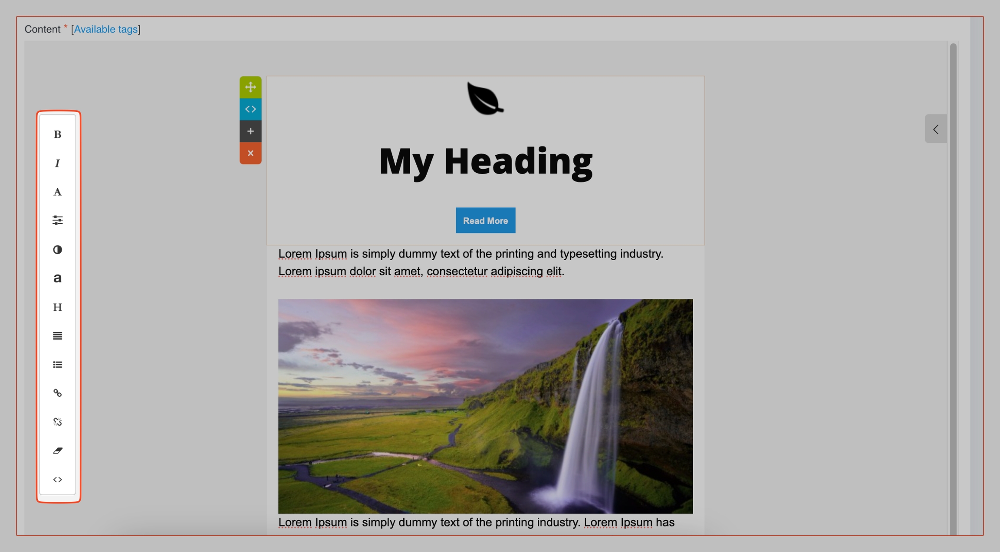1000x552 pixels.
Task: Open the text color tool
Action: tap(57, 192)
